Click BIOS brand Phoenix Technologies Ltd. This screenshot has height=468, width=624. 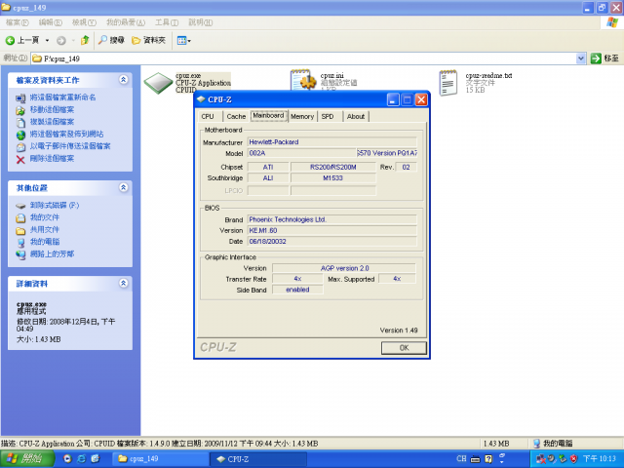tap(331, 219)
